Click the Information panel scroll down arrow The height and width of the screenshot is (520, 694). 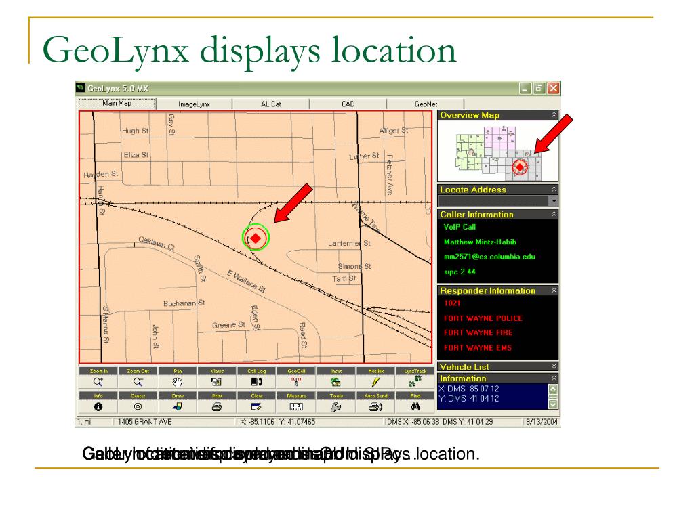[553, 404]
